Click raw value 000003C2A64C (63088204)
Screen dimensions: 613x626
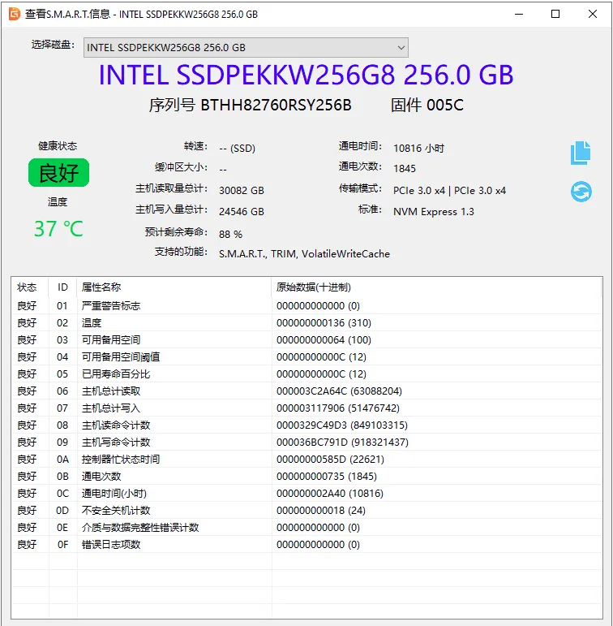pos(339,391)
